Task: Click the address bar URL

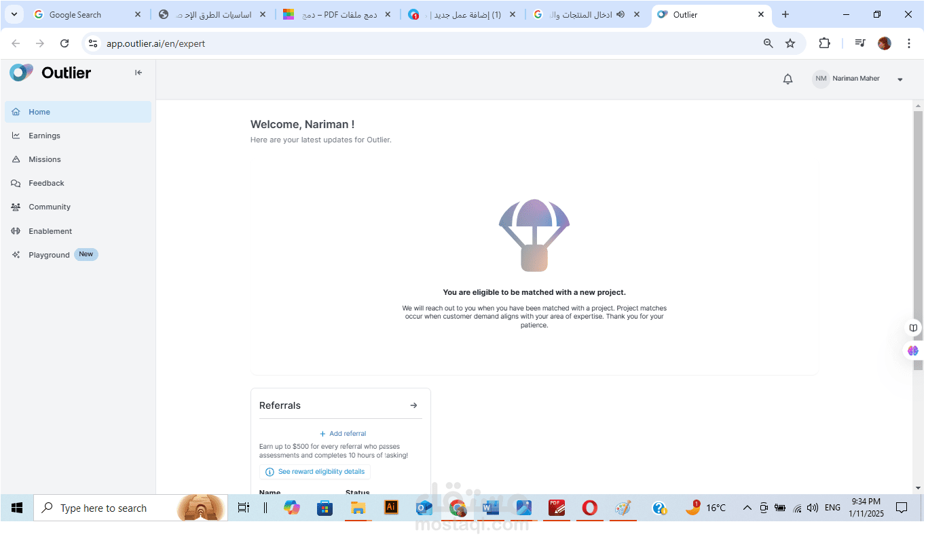Action: [155, 43]
